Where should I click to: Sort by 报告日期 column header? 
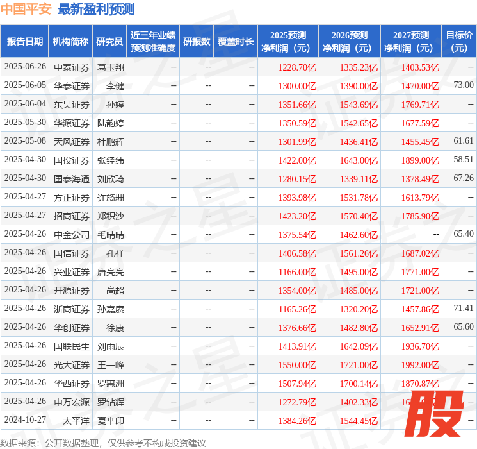25,42
